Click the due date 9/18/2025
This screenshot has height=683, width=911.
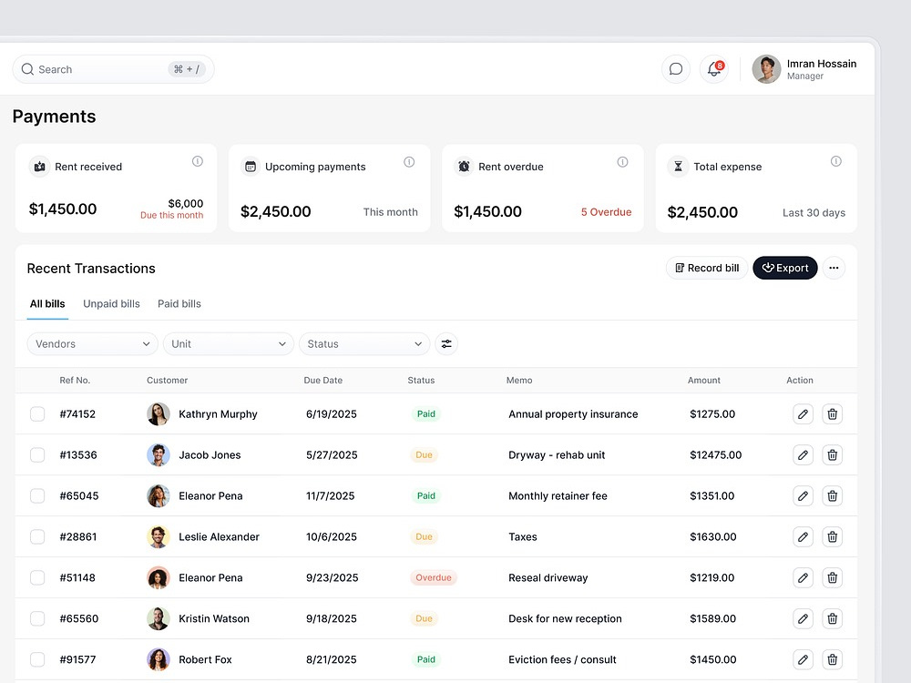coord(332,618)
